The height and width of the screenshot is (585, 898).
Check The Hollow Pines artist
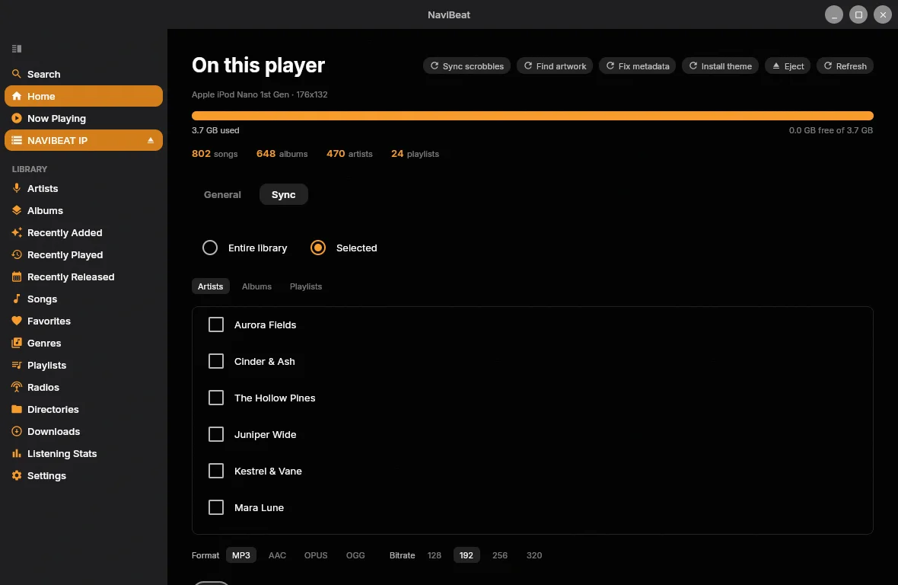tap(216, 398)
